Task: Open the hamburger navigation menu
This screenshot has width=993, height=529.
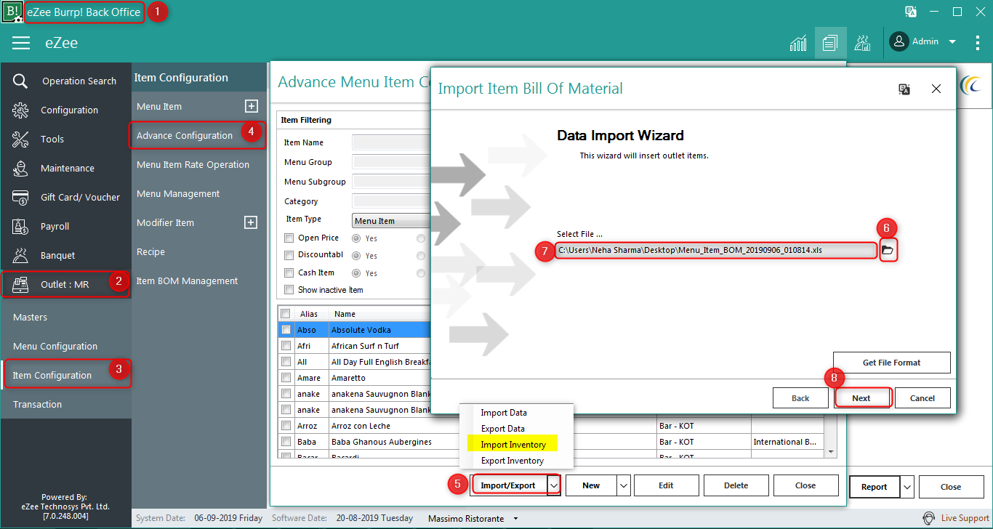Action: tap(21, 43)
